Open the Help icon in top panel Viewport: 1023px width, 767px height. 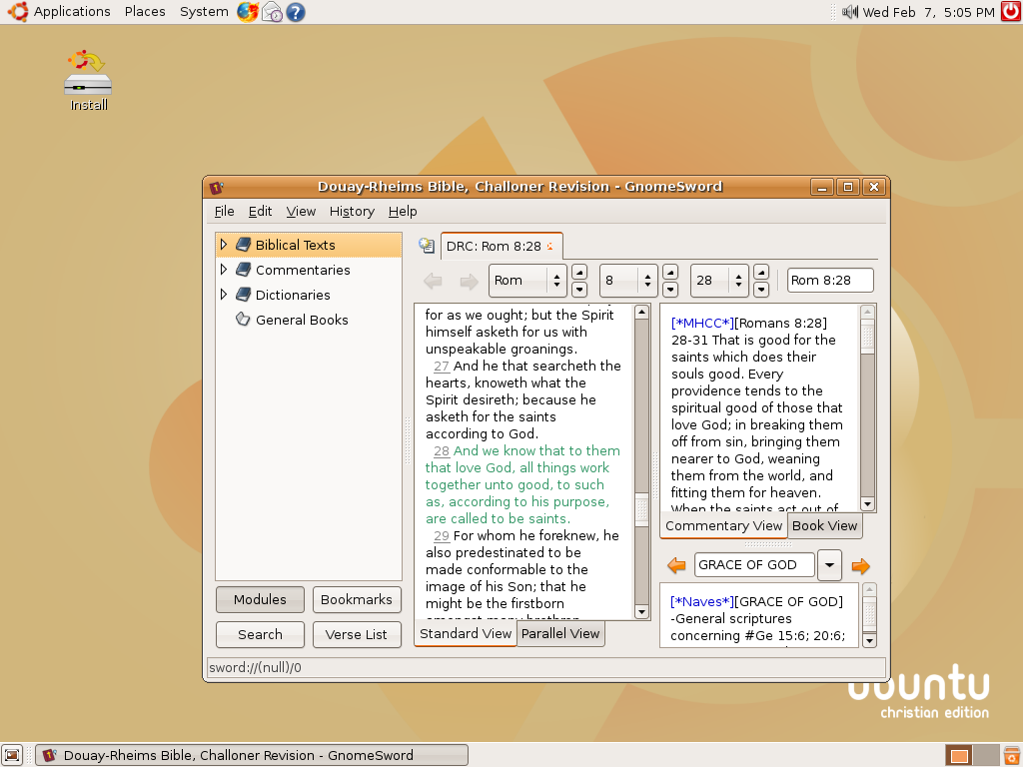tap(296, 12)
